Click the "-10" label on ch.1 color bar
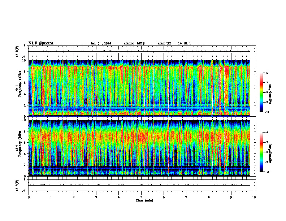The width and height of the screenshot is (286, 221). point(267,112)
